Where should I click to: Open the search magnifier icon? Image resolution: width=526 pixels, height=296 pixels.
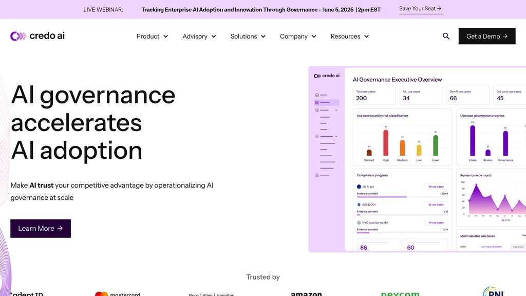coord(446,36)
